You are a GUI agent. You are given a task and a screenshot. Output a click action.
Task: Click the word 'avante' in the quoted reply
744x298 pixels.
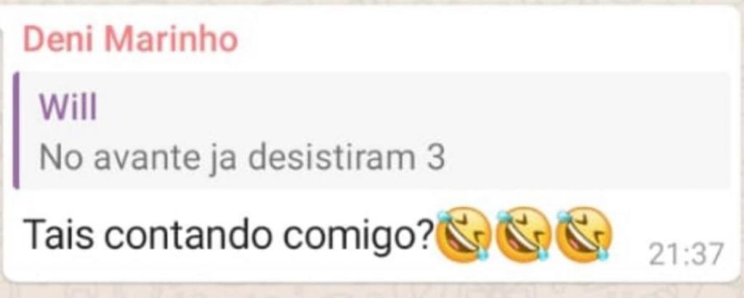(x=147, y=158)
